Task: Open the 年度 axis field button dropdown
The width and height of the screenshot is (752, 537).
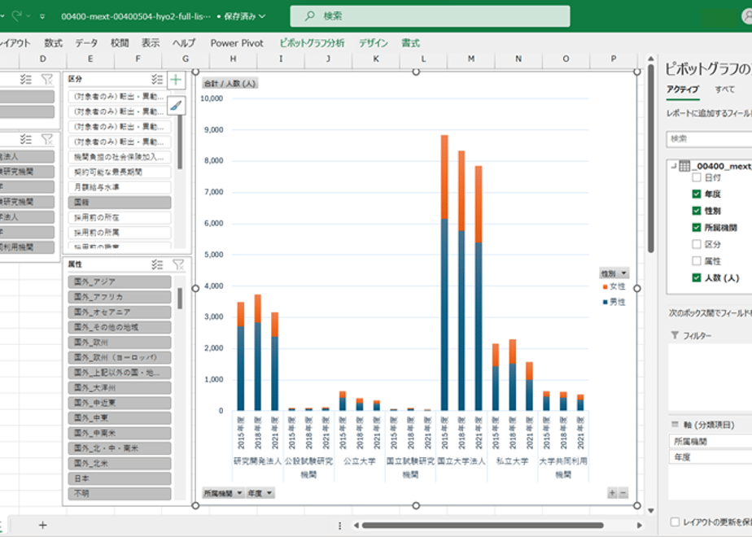Action: [x=260, y=493]
